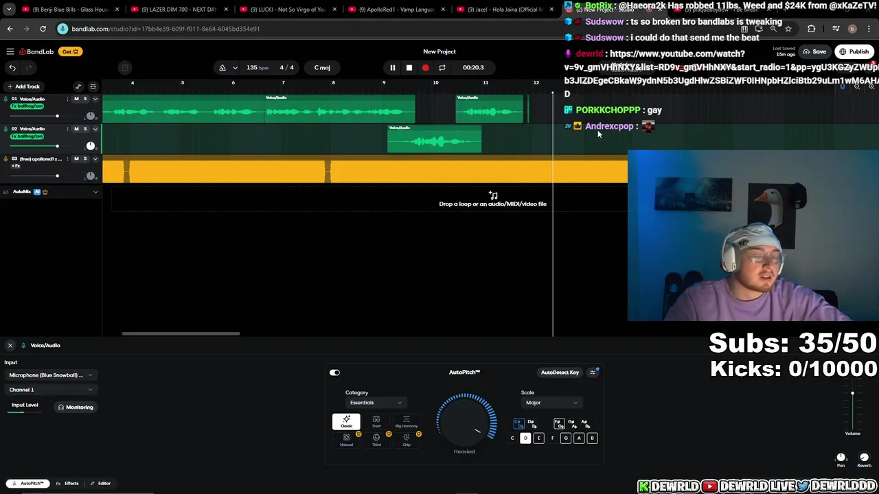Switch to the AutoPitch tab

28,483
